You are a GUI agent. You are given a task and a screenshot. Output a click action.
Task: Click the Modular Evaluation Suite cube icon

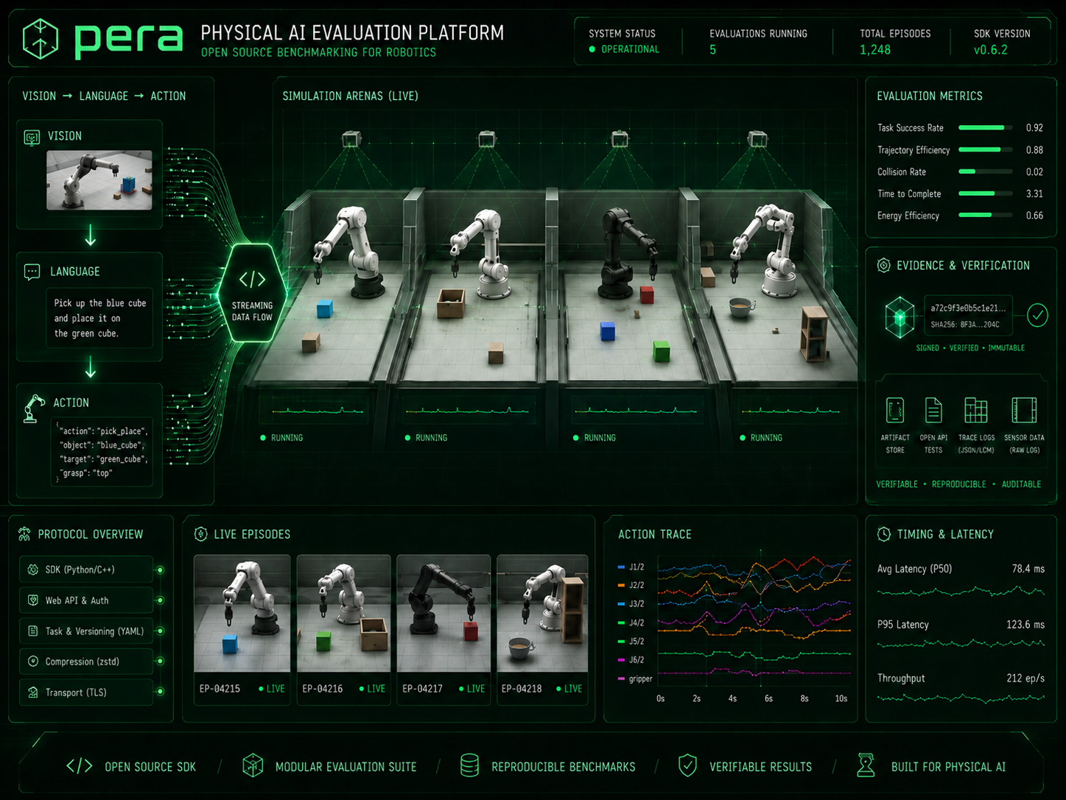pyautogui.click(x=253, y=765)
